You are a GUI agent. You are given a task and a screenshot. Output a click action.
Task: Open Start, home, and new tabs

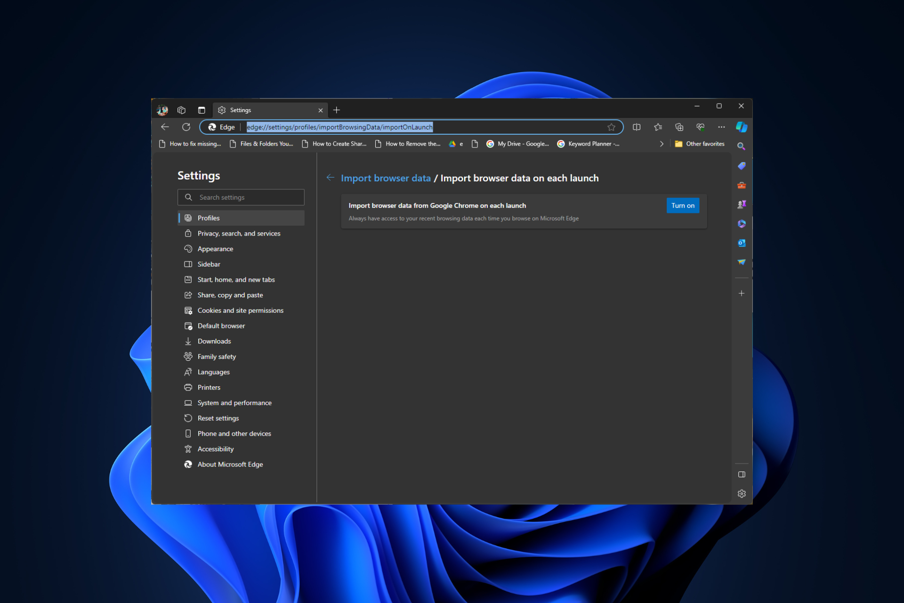[x=241, y=280]
